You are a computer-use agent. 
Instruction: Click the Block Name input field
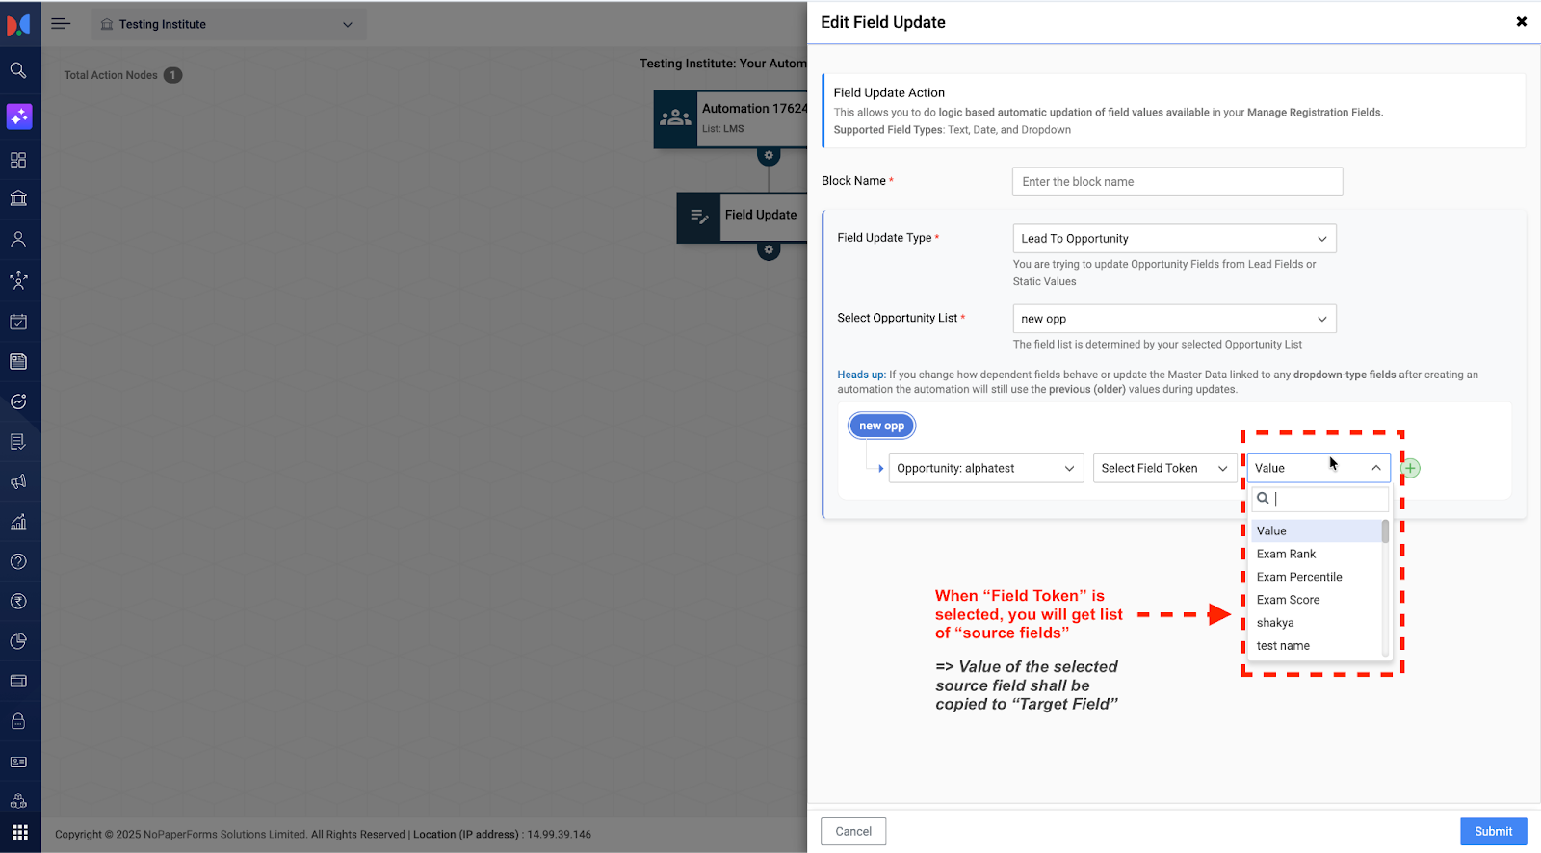(1176, 182)
